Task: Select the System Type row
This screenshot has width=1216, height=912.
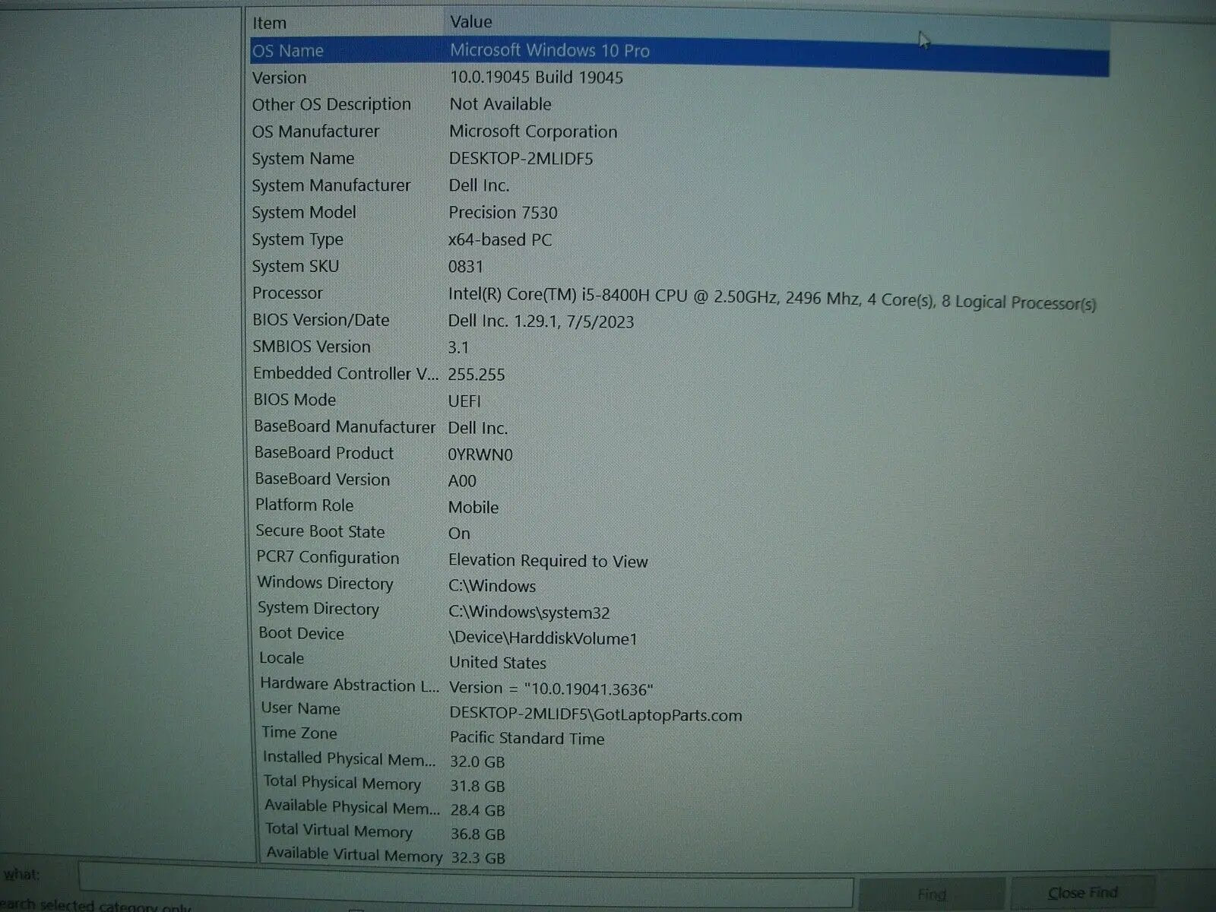Action: pyautogui.click(x=679, y=239)
